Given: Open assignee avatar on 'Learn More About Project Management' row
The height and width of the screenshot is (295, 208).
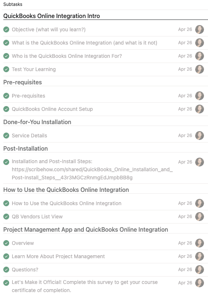Looking at the screenshot, I should (x=200, y=256).
